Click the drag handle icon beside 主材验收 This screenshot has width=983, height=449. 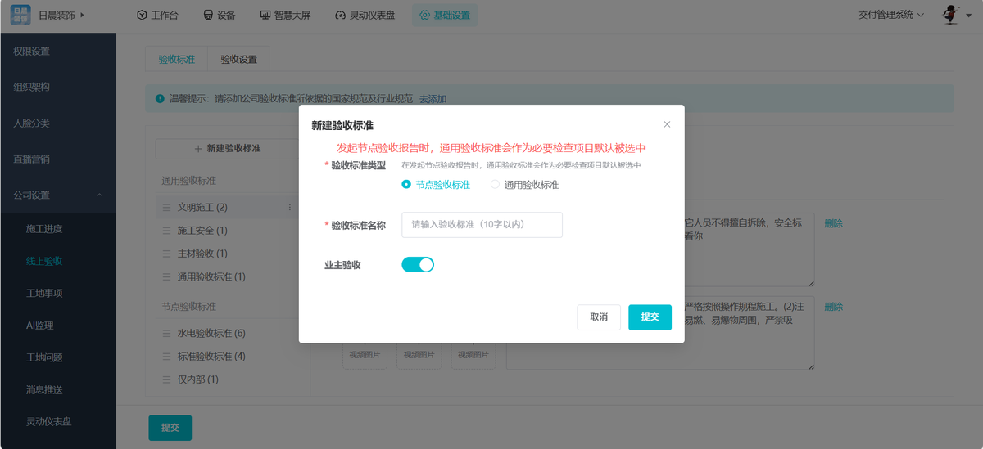(166, 254)
